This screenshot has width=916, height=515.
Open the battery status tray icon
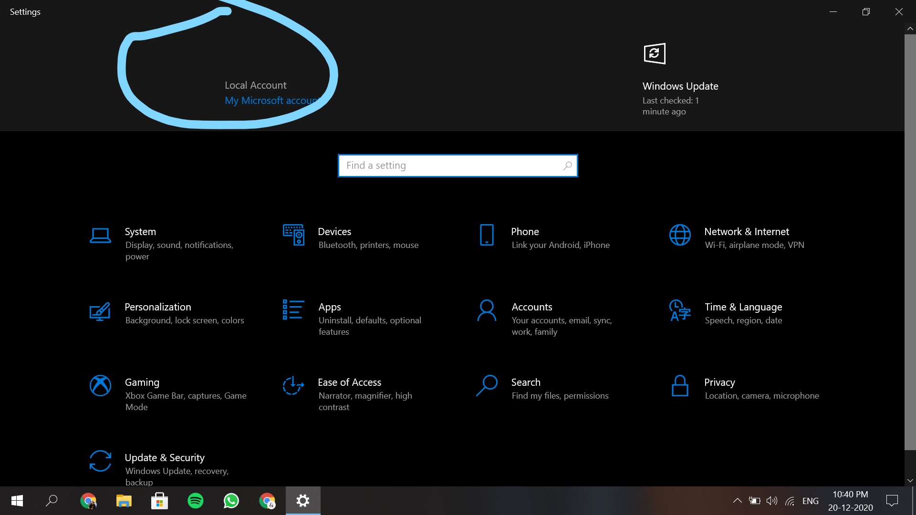click(755, 501)
